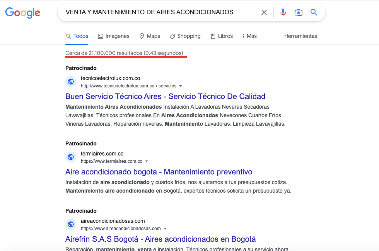This screenshot has height=251, width=379.
Task: Click the aireacondicionadosas.com globe favicon
Action: (x=71, y=224)
